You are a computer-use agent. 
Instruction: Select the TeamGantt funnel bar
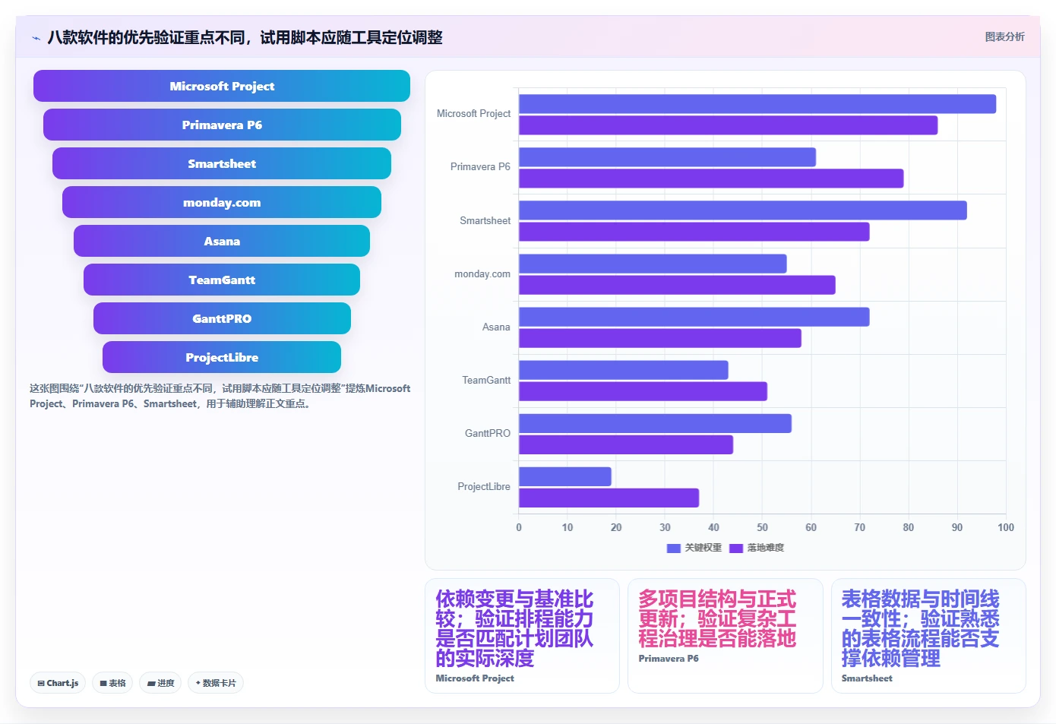pos(222,280)
